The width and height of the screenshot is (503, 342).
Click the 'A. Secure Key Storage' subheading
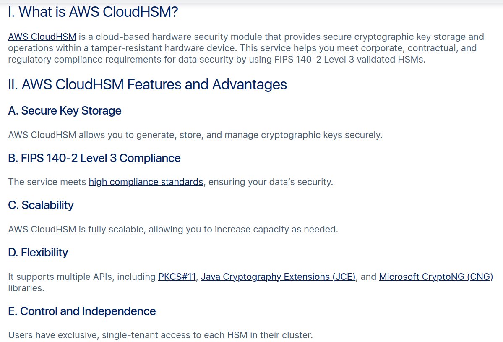(65, 110)
